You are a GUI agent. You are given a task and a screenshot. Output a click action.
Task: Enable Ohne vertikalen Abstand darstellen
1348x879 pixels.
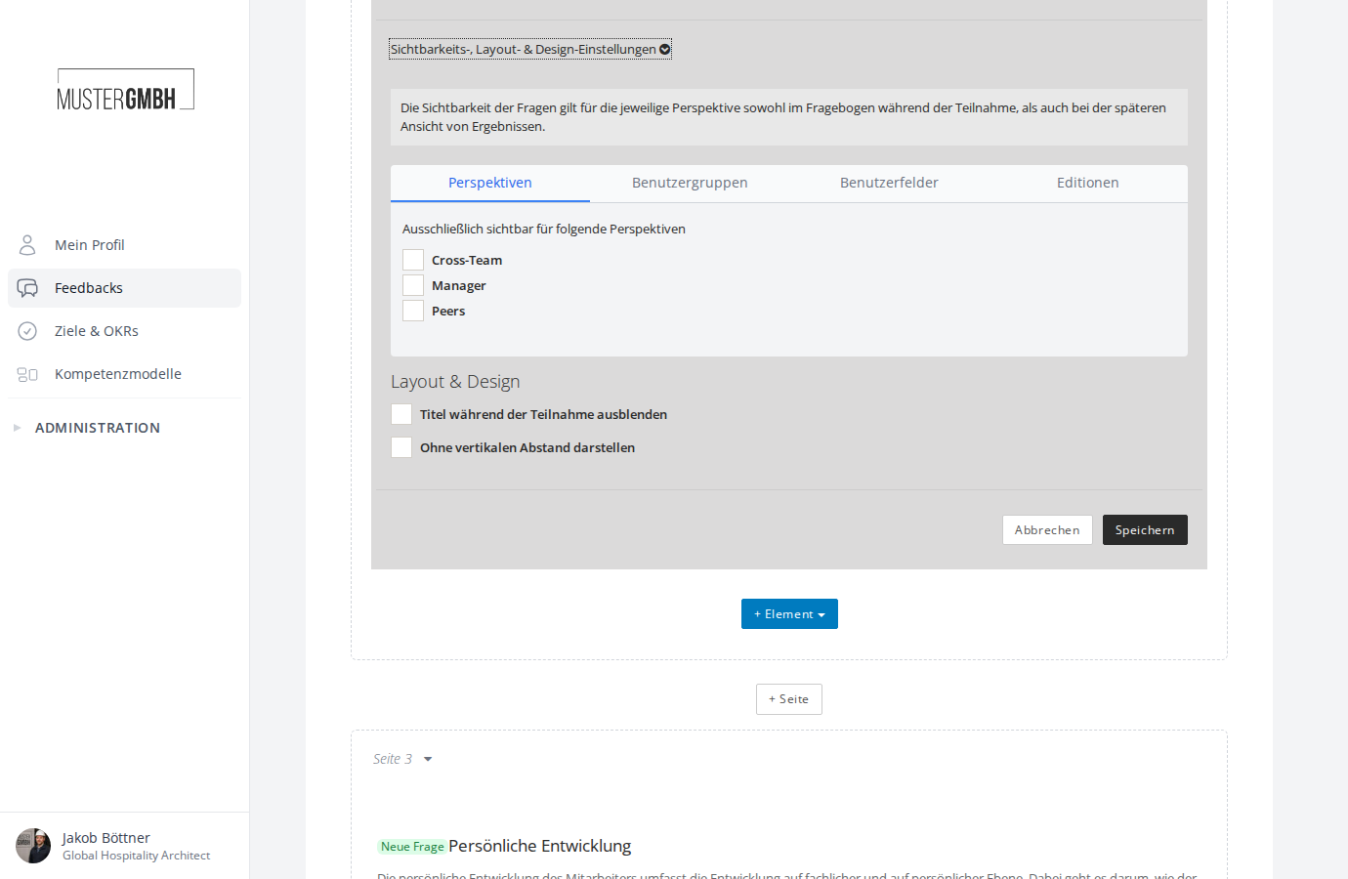point(401,447)
